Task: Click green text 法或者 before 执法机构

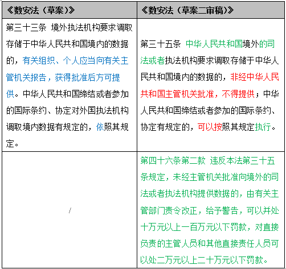Action: 153,61
